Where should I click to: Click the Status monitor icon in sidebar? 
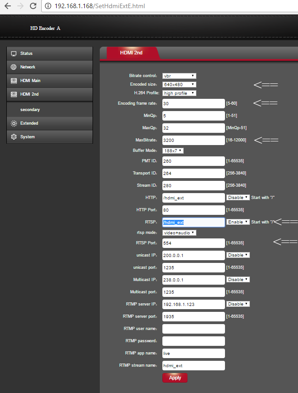[x=14, y=53]
